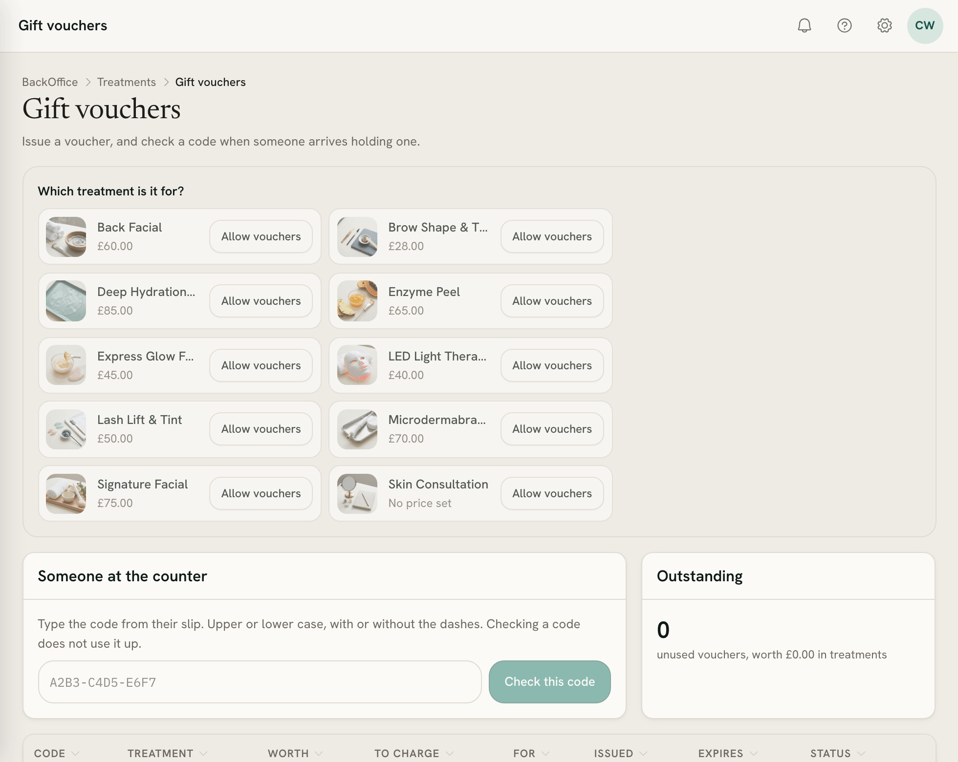Click the Outstanding count 0
Screen dimensions: 958x762
[x=663, y=630]
